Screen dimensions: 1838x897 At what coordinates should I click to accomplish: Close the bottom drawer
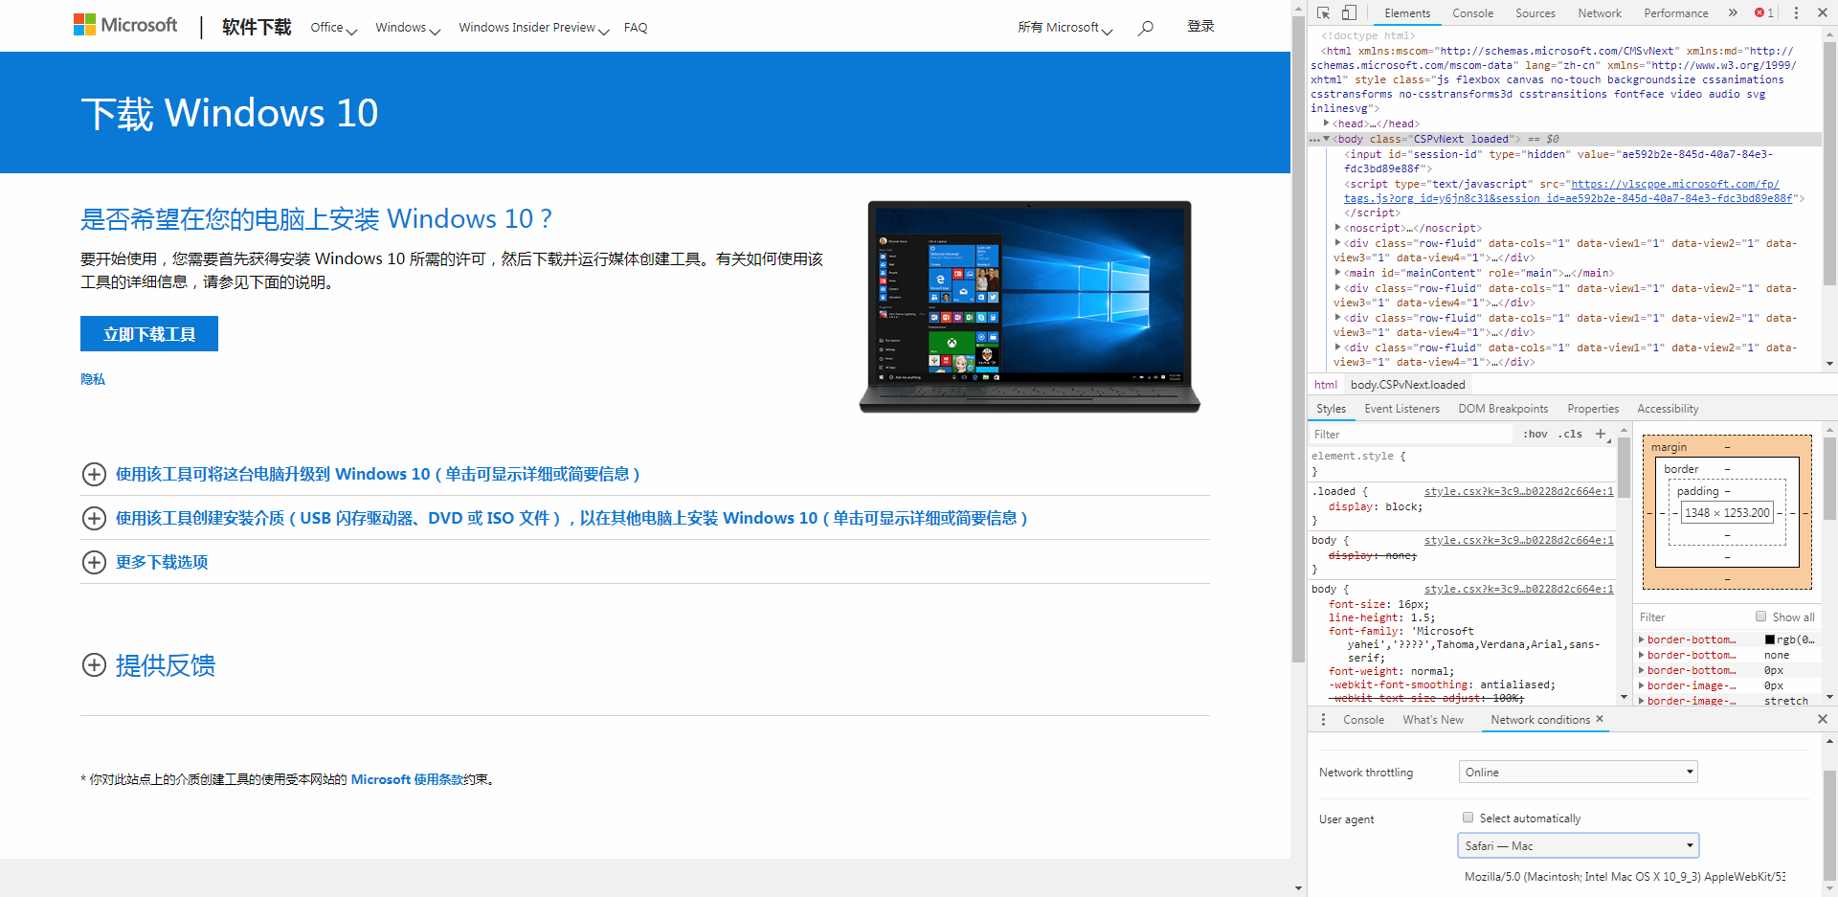[1822, 719]
